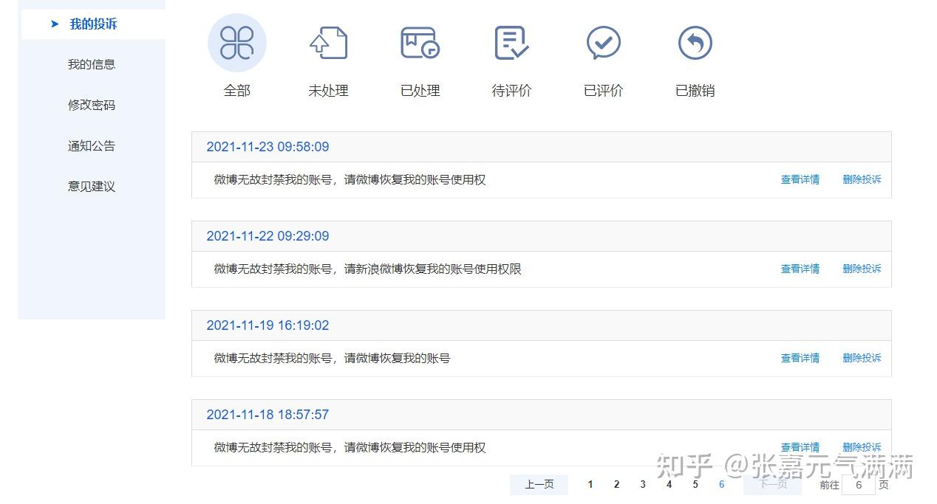Click 2021-11-23 complaint title text
The image size is (937, 504).
(350, 179)
